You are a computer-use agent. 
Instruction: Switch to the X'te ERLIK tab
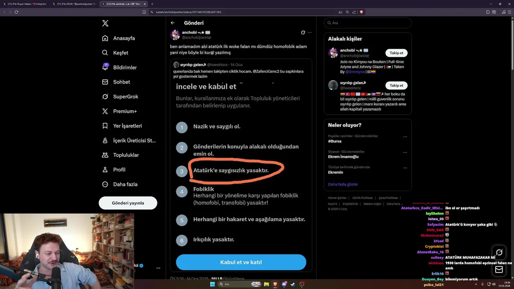(74, 4)
